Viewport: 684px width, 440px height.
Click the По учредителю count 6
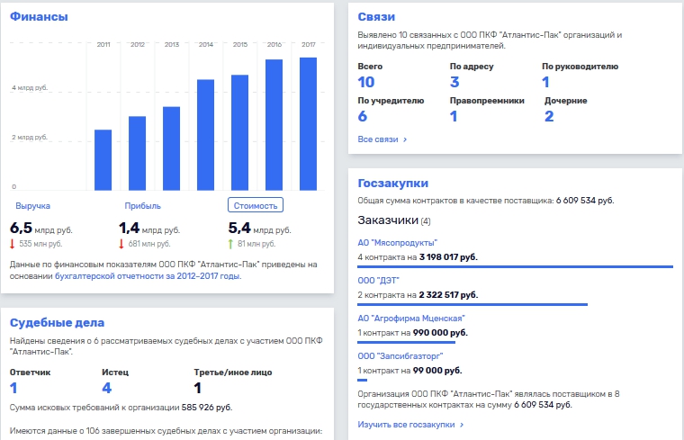coord(363,116)
